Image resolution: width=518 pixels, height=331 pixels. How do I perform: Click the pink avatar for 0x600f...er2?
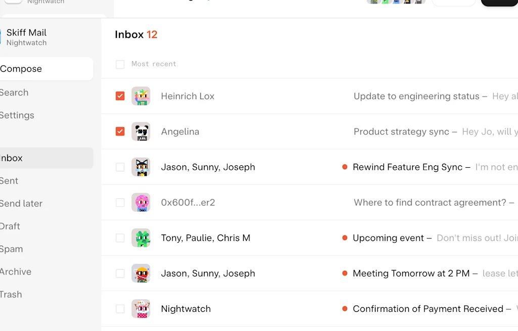[x=141, y=202]
